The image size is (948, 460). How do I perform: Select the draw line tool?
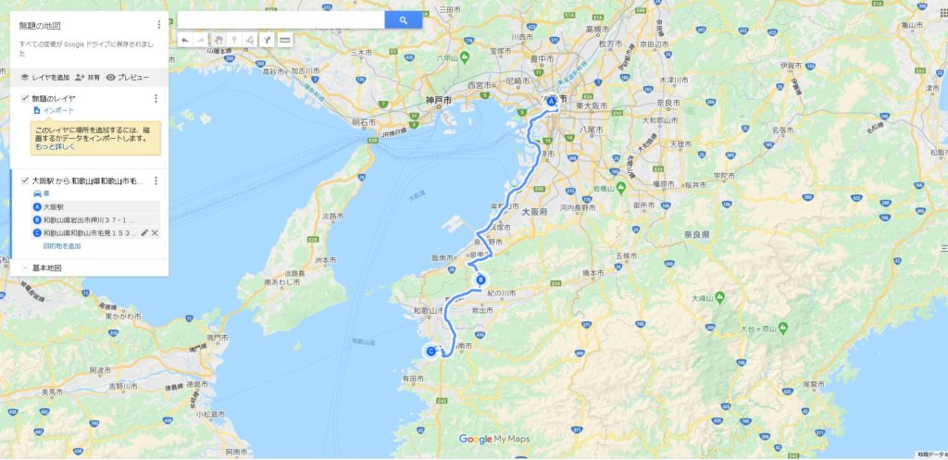(x=250, y=40)
